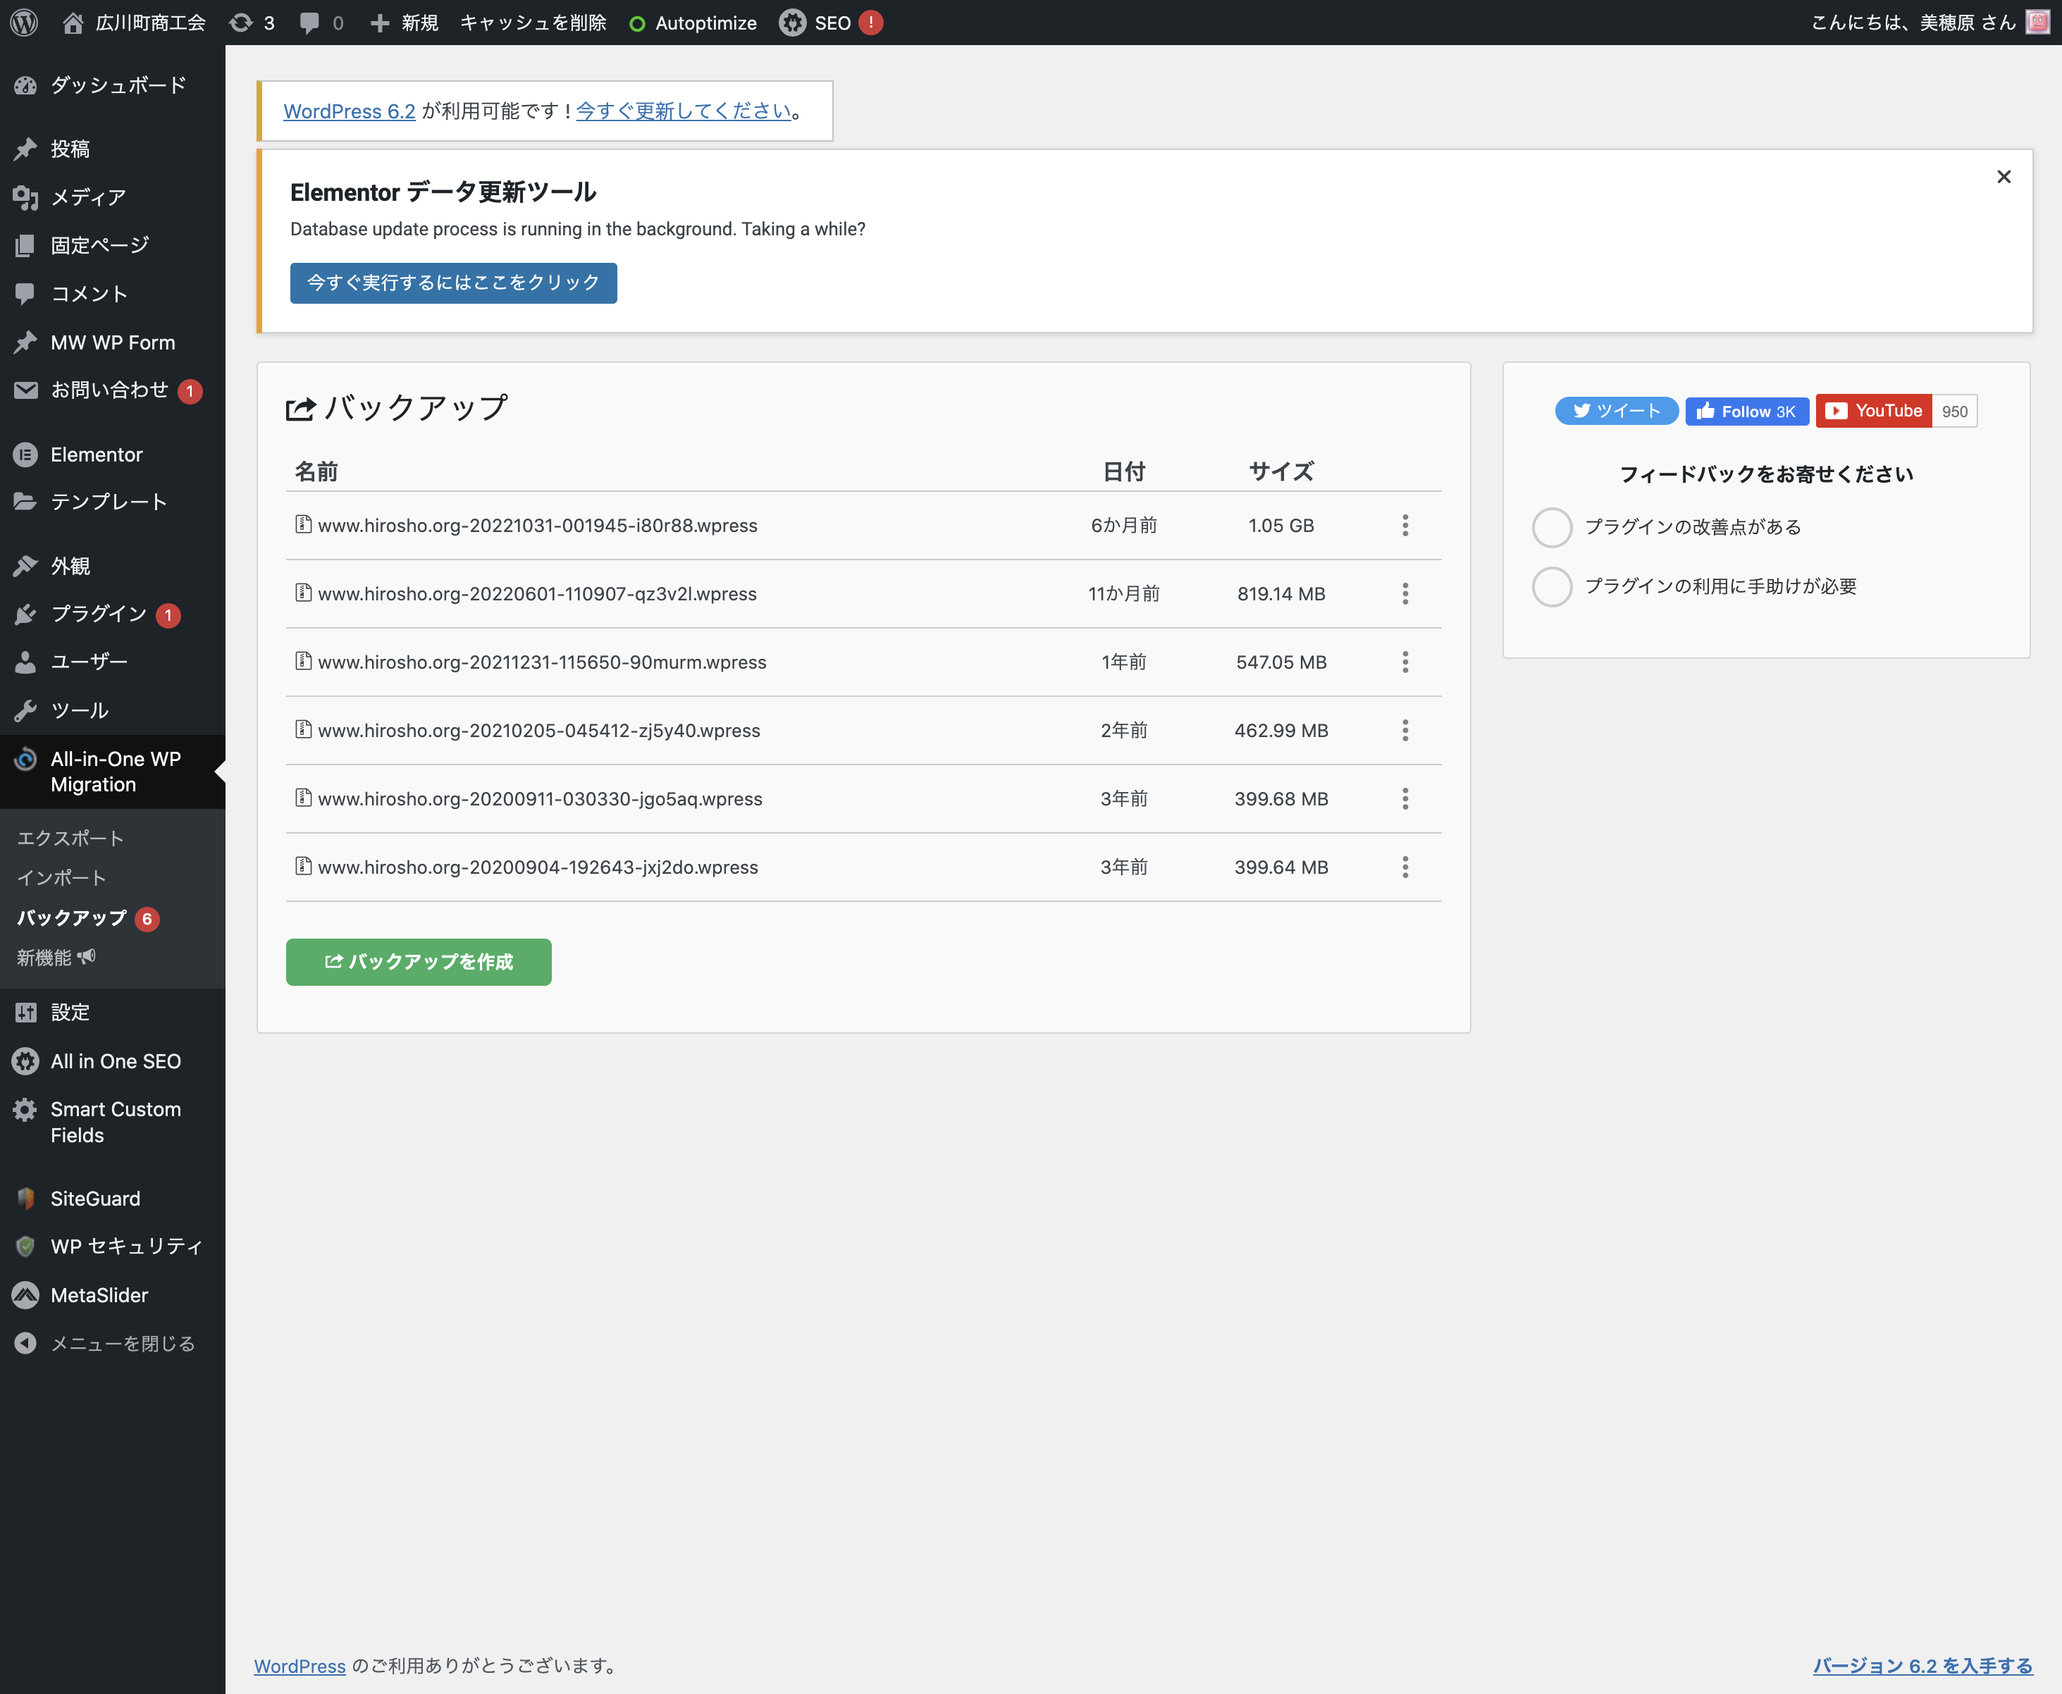Click キャッシュを削除 in admin bar
The width and height of the screenshot is (2062, 1694).
[x=533, y=23]
